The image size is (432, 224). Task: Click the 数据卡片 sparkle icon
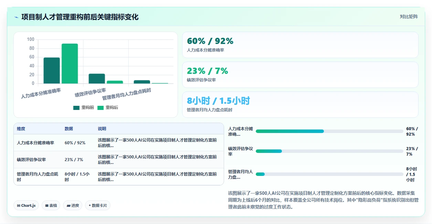[90, 205]
